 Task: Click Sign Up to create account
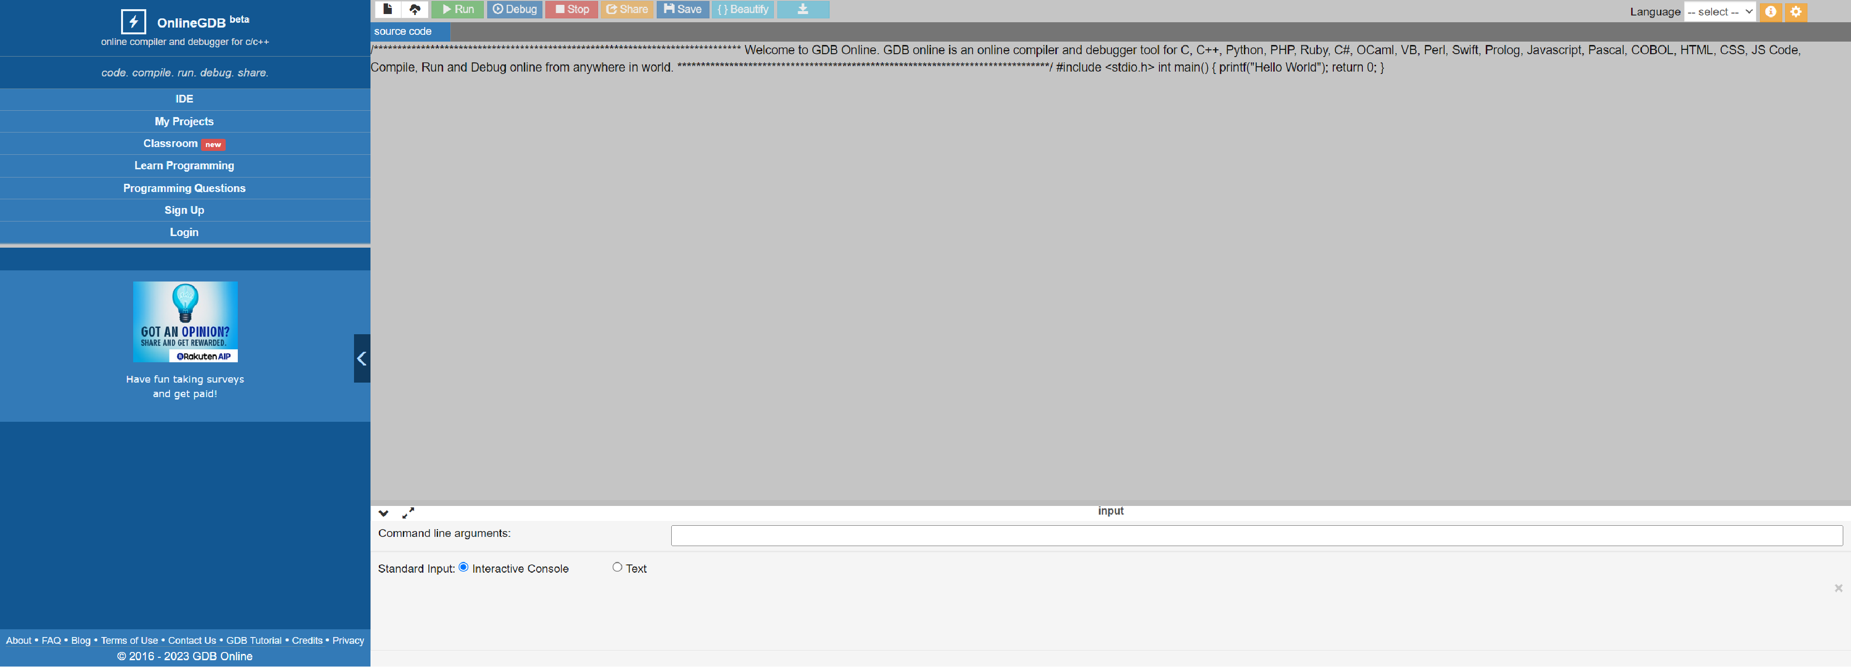[184, 210]
